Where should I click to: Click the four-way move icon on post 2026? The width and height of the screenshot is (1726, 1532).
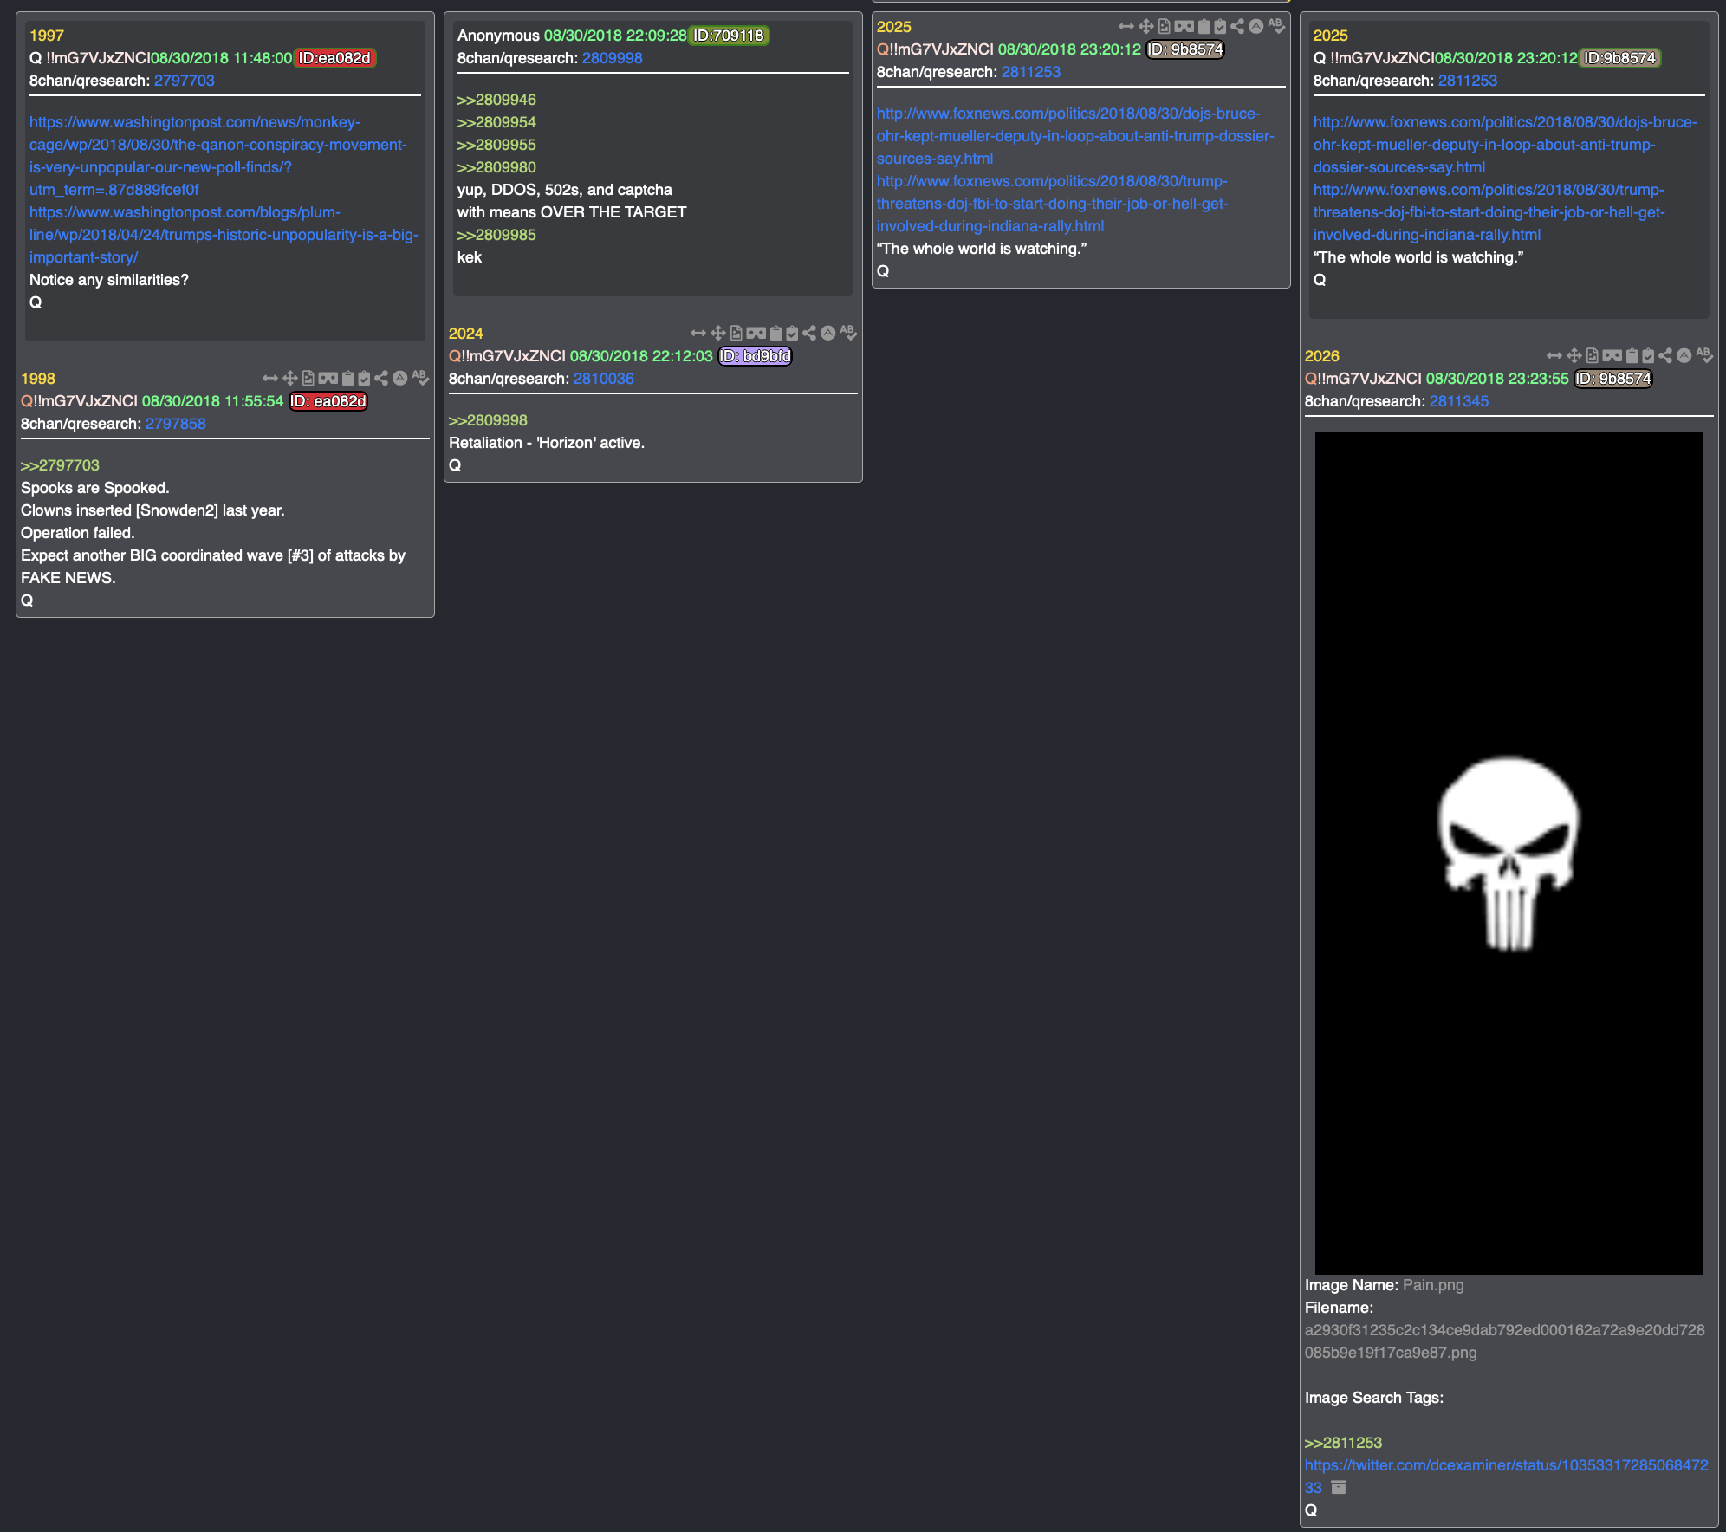click(x=1574, y=356)
